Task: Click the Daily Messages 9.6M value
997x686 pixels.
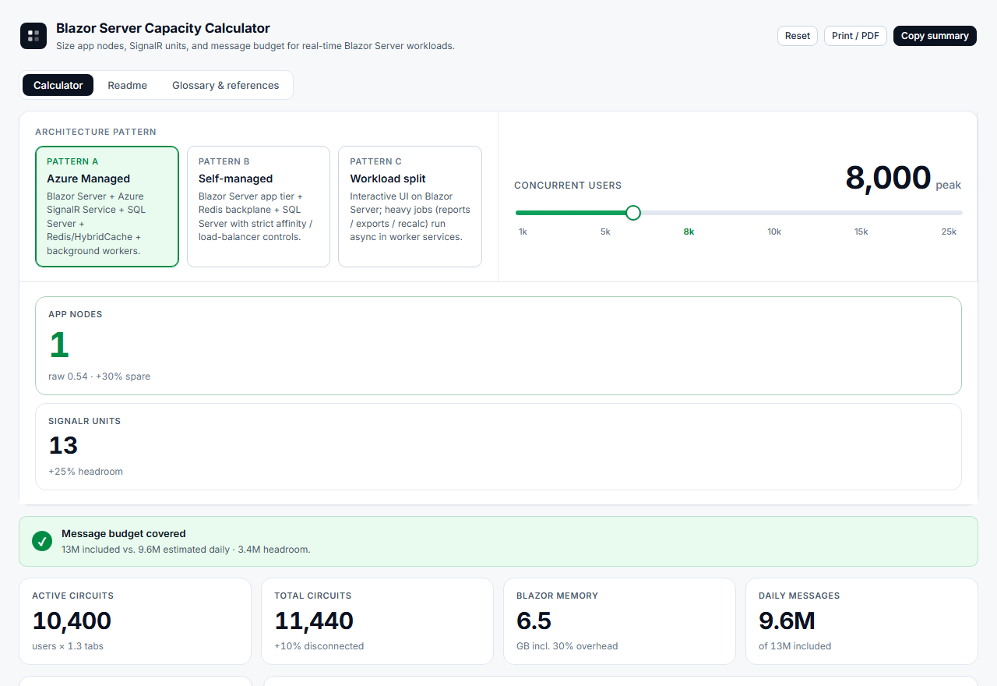Action: tap(787, 621)
